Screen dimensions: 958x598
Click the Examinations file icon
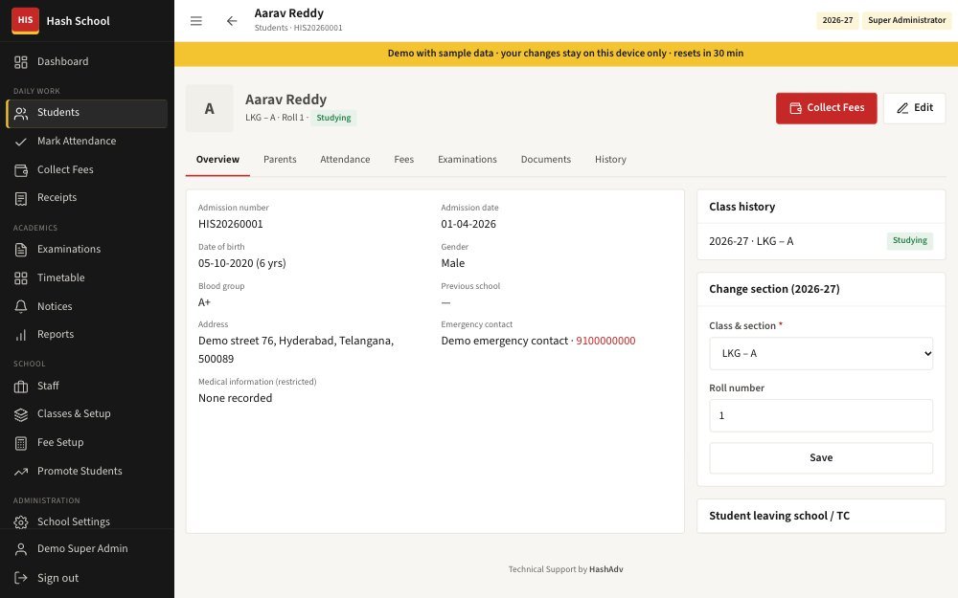tap(21, 250)
